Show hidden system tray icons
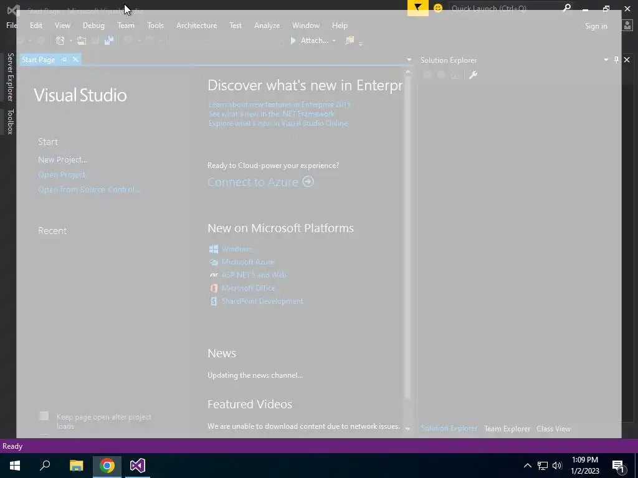 coord(527,466)
